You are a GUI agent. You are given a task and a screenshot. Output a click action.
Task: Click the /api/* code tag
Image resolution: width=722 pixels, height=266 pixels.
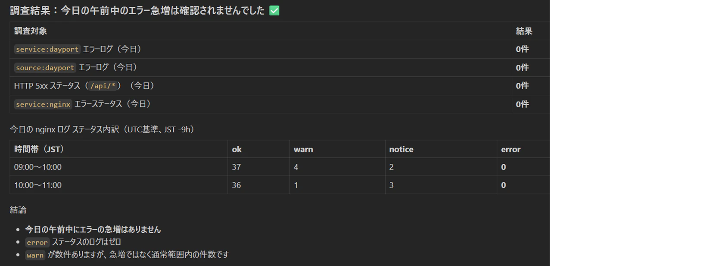point(103,86)
